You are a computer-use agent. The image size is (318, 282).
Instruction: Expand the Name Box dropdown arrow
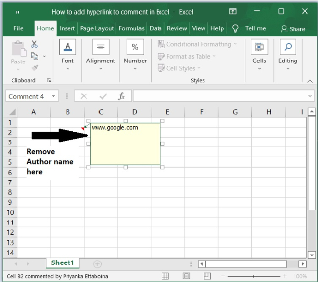(x=53, y=96)
